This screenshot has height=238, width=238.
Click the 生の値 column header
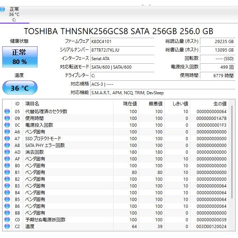(209, 104)
